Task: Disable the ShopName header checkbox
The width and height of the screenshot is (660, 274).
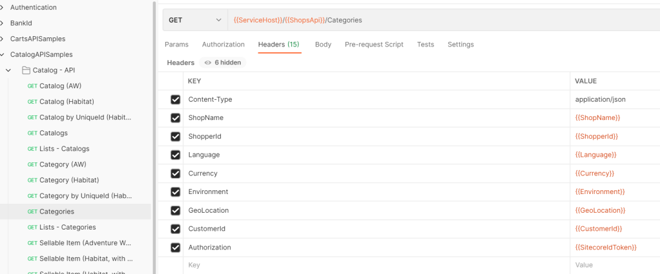Action: pos(176,118)
